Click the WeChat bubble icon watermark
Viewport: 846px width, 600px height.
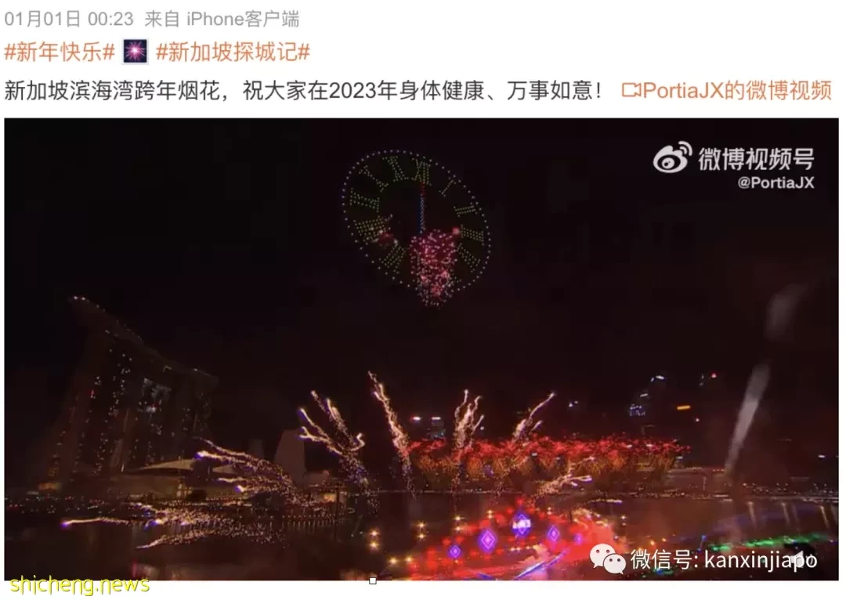pos(608,559)
